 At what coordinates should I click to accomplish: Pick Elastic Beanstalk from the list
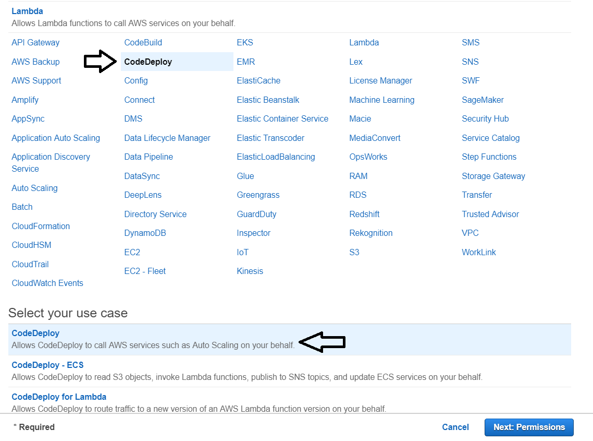(x=268, y=100)
